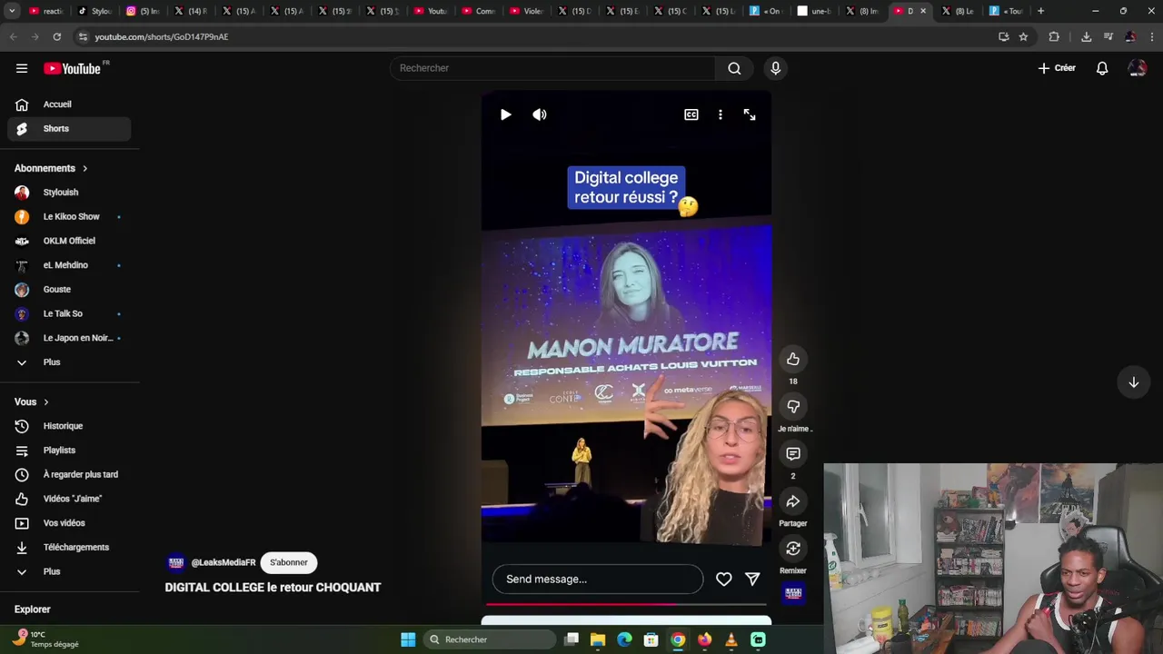This screenshot has height=654, width=1163.
Task: Open the Short's sound source thumbnail
Action: (x=793, y=593)
